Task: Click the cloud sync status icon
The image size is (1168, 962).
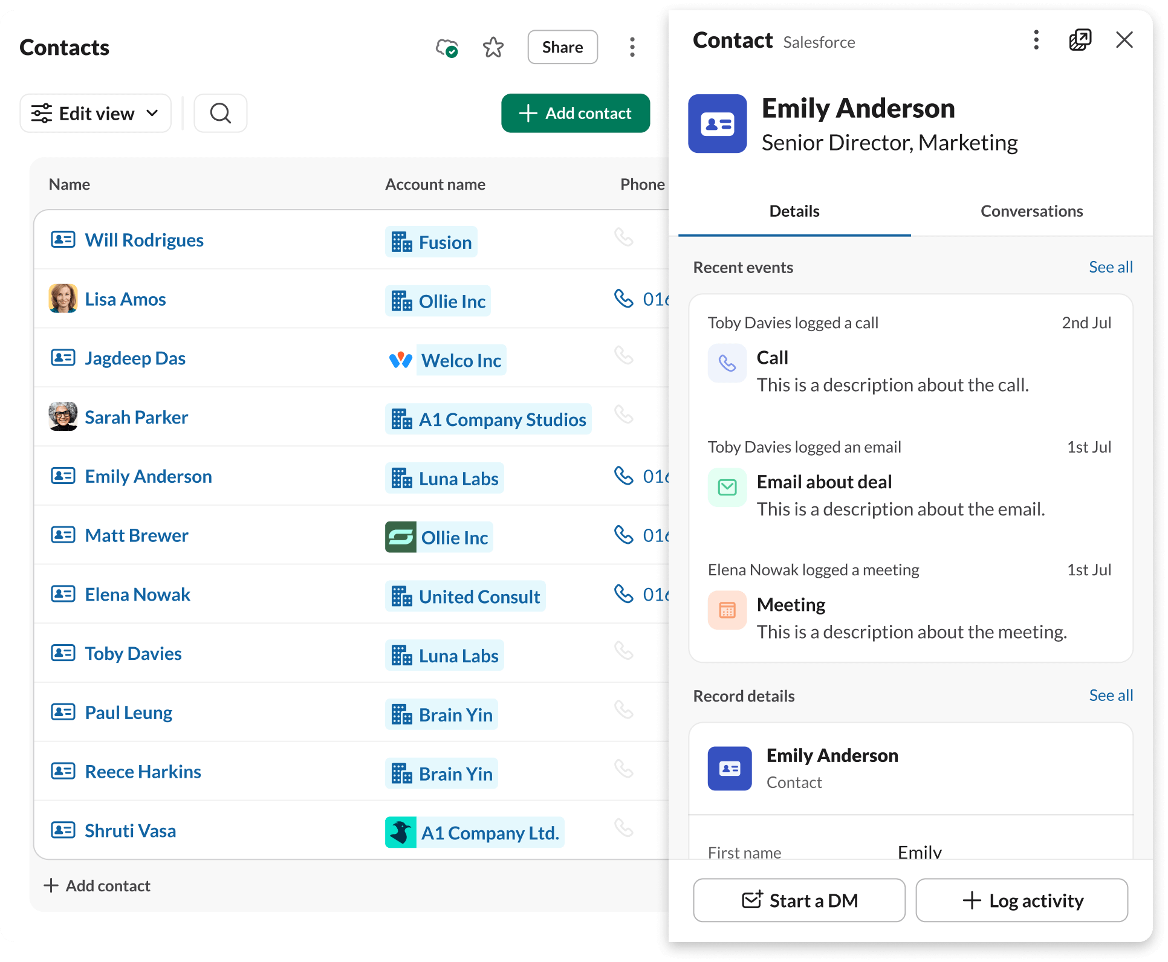Action: [x=447, y=47]
